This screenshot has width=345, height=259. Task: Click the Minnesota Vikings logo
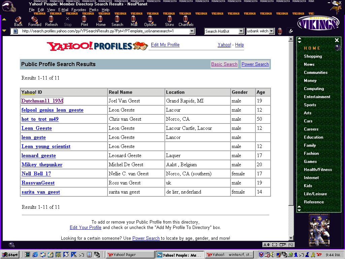[x=318, y=23]
